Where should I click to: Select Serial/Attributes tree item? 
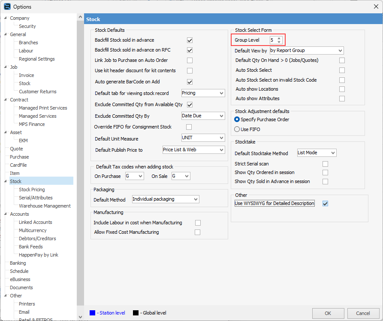click(36, 198)
